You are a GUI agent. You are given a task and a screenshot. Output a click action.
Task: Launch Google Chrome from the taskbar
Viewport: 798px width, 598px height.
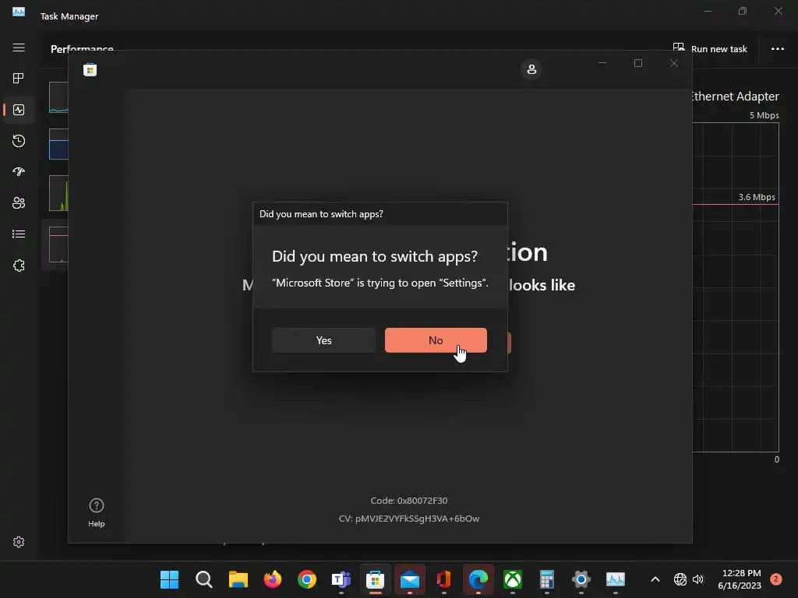(x=307, y=579)
